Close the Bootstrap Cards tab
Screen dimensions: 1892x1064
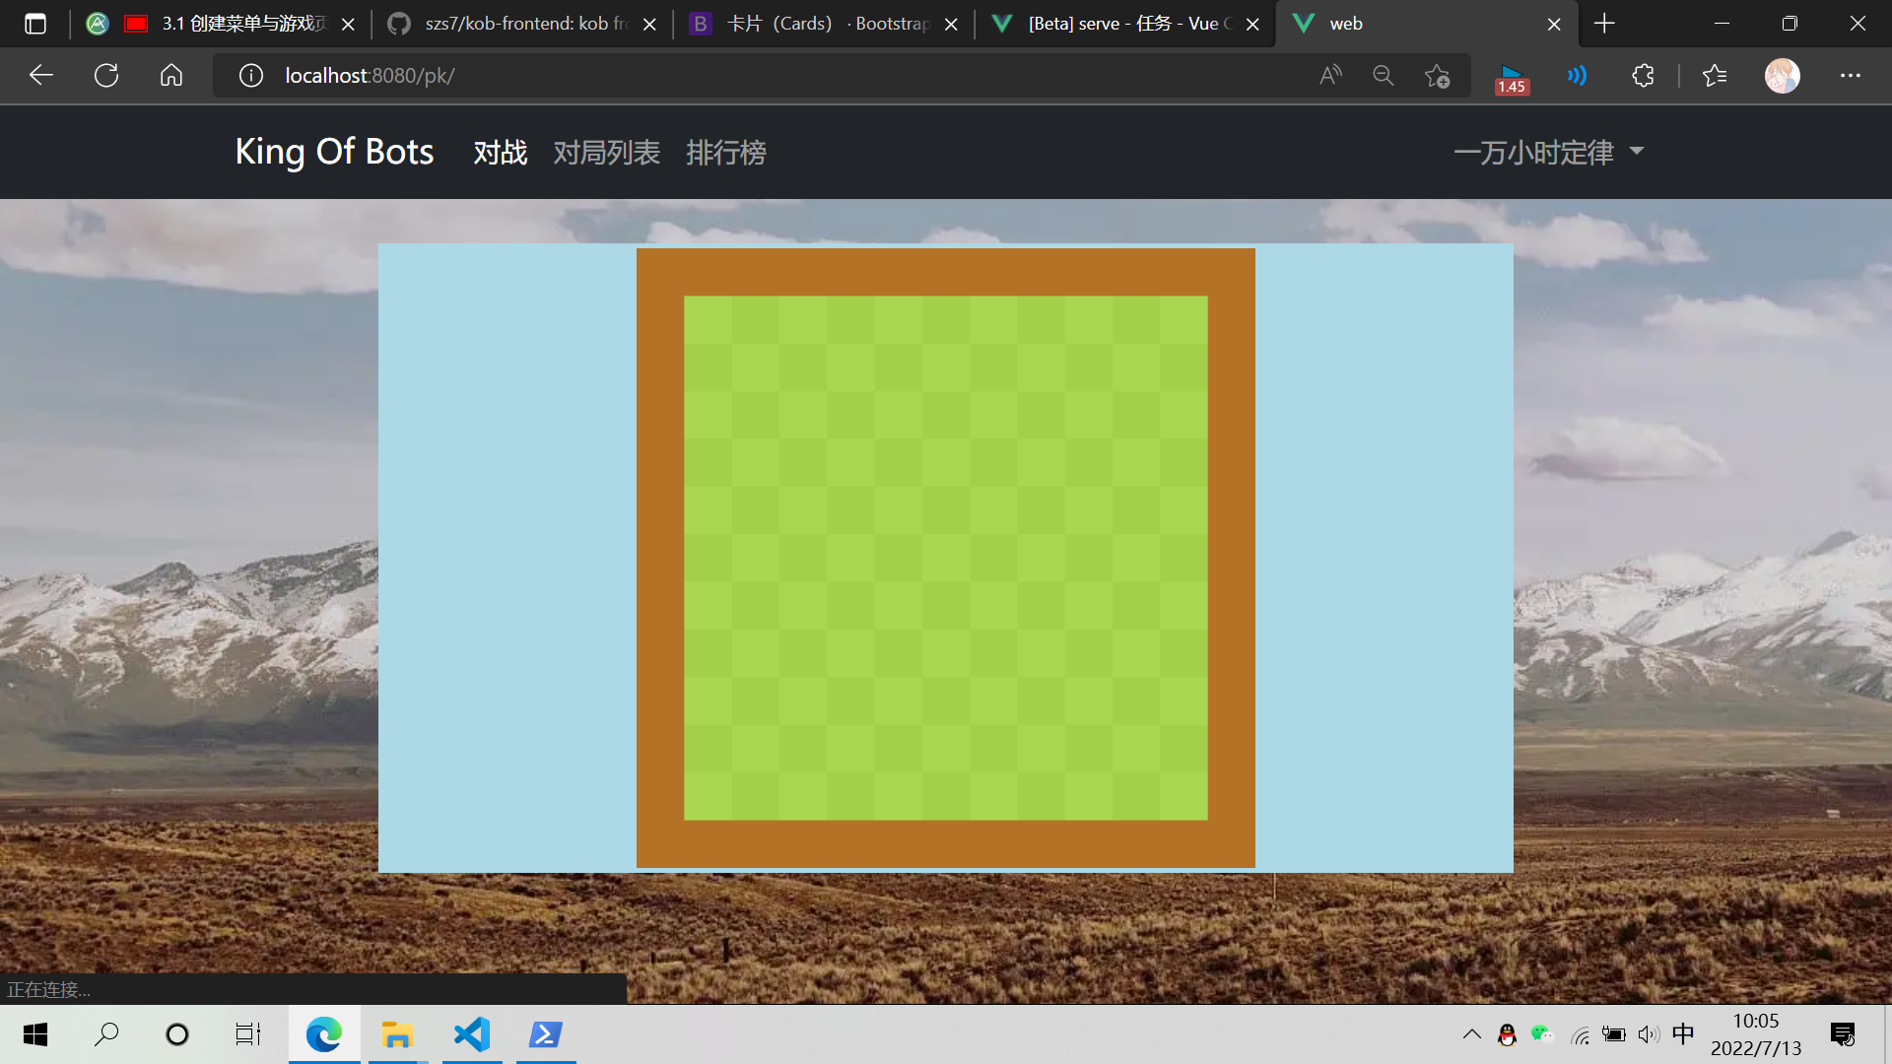coord(951,25)
